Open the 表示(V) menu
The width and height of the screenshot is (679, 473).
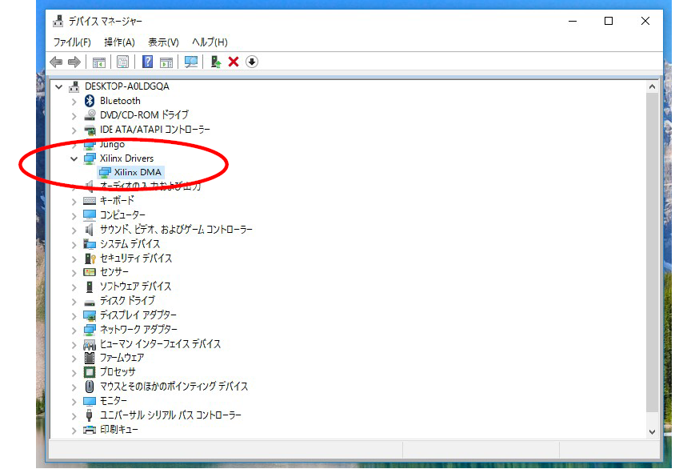[x=163, y=42]
